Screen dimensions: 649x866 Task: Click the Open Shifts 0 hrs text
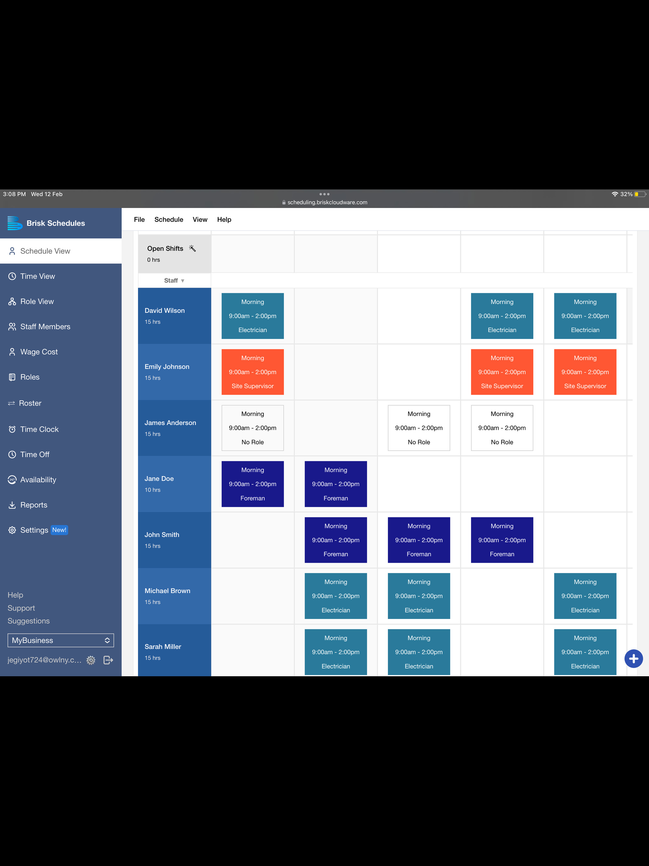(153, 260)
